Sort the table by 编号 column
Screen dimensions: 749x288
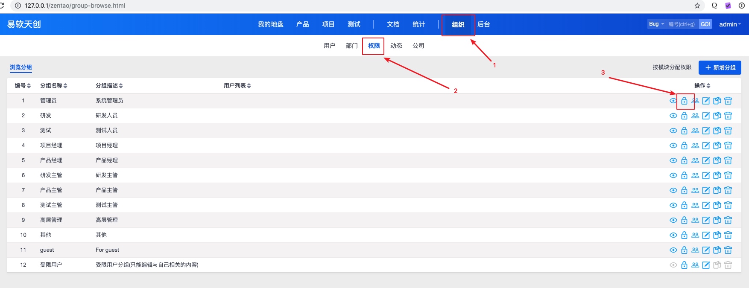(23, 85)
